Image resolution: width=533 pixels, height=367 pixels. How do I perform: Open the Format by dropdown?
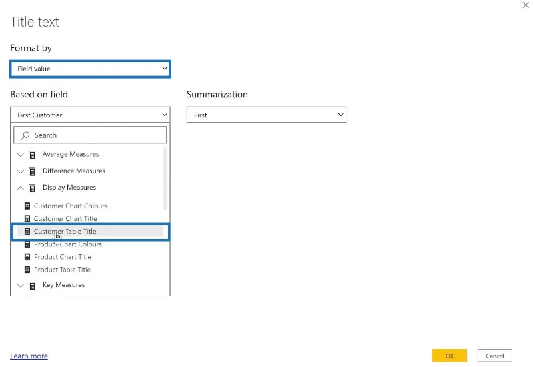pyautogui.click(x=90, y=69)
